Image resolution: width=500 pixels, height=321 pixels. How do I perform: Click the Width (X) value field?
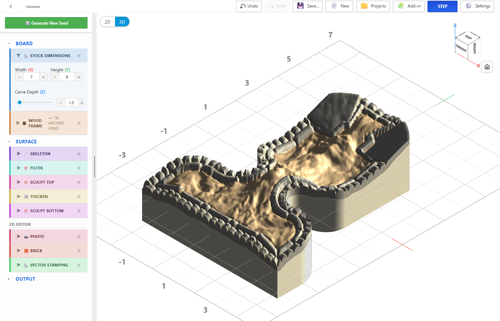click(31, 77)
